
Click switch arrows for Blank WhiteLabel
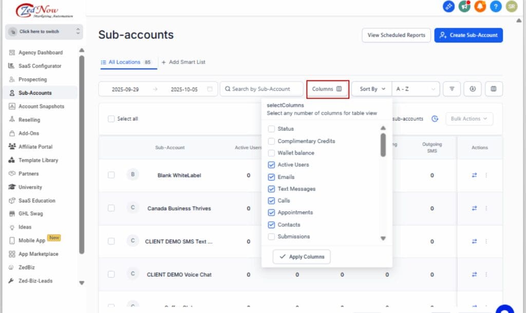click(474, 175)
